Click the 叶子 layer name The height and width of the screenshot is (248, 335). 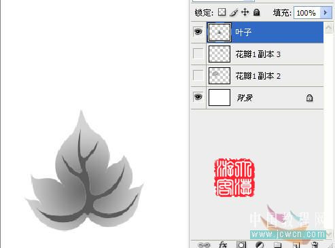[243, 32]
